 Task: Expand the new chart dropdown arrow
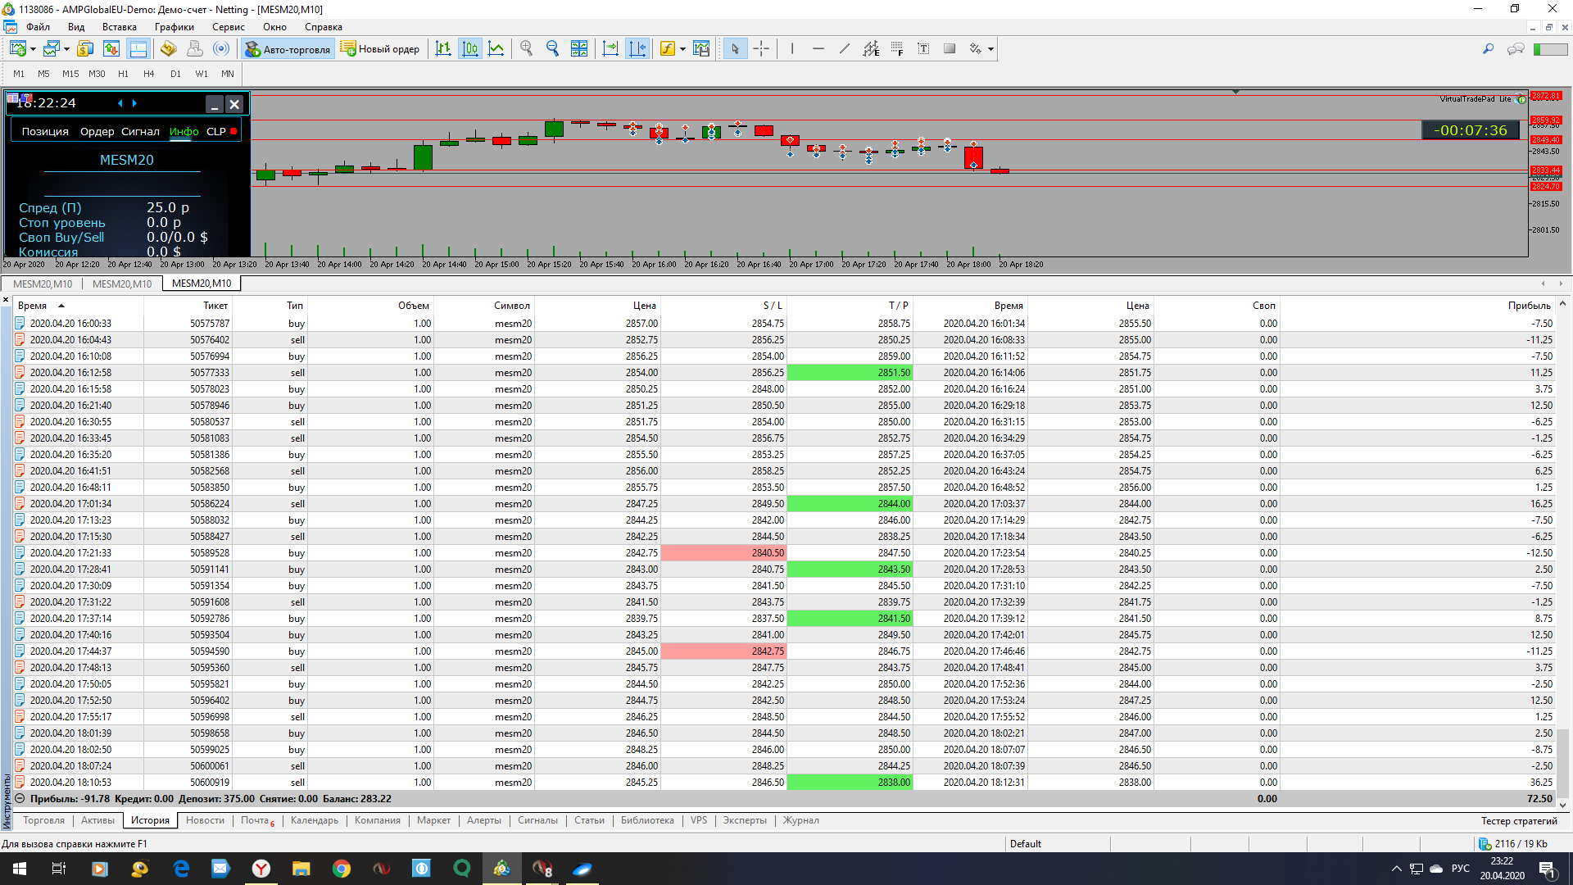coord(33,49)
